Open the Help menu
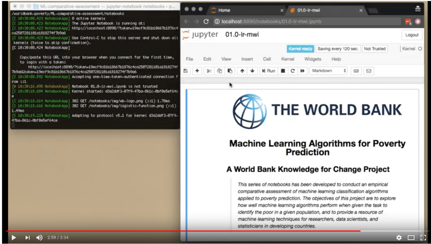This screenshot has width=431, height=244. tap(336, 59)
